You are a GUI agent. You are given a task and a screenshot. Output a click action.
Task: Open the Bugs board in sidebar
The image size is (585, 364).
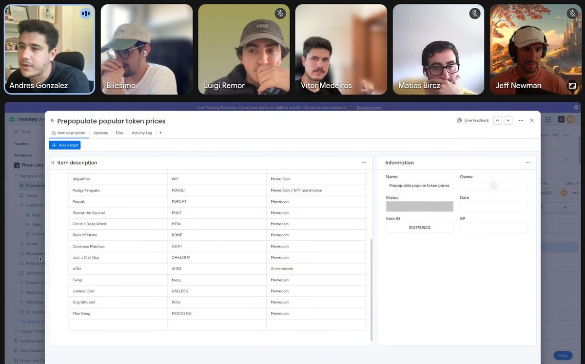(x=36, y=215)
